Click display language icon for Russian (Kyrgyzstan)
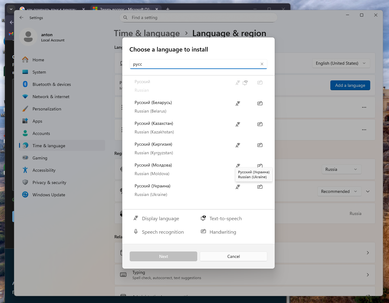 click(x=238, y=145)
